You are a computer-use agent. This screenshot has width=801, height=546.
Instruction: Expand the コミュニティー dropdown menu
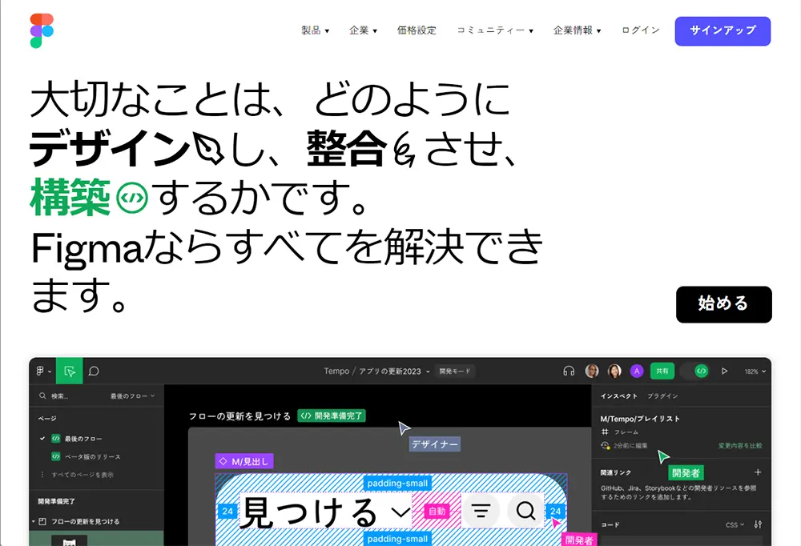pyautogui.click(x=495, y=30)
